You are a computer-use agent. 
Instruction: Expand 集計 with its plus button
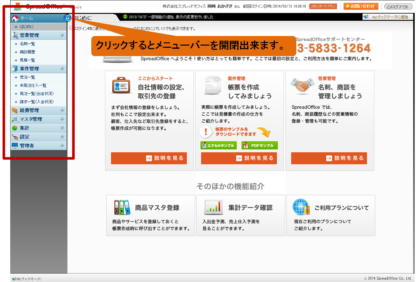click(x=62, y=128)
